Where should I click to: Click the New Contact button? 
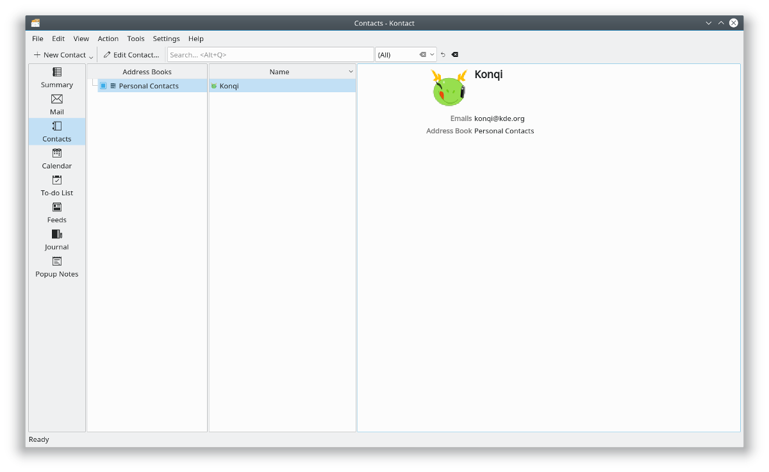click(x=60, y=55)
